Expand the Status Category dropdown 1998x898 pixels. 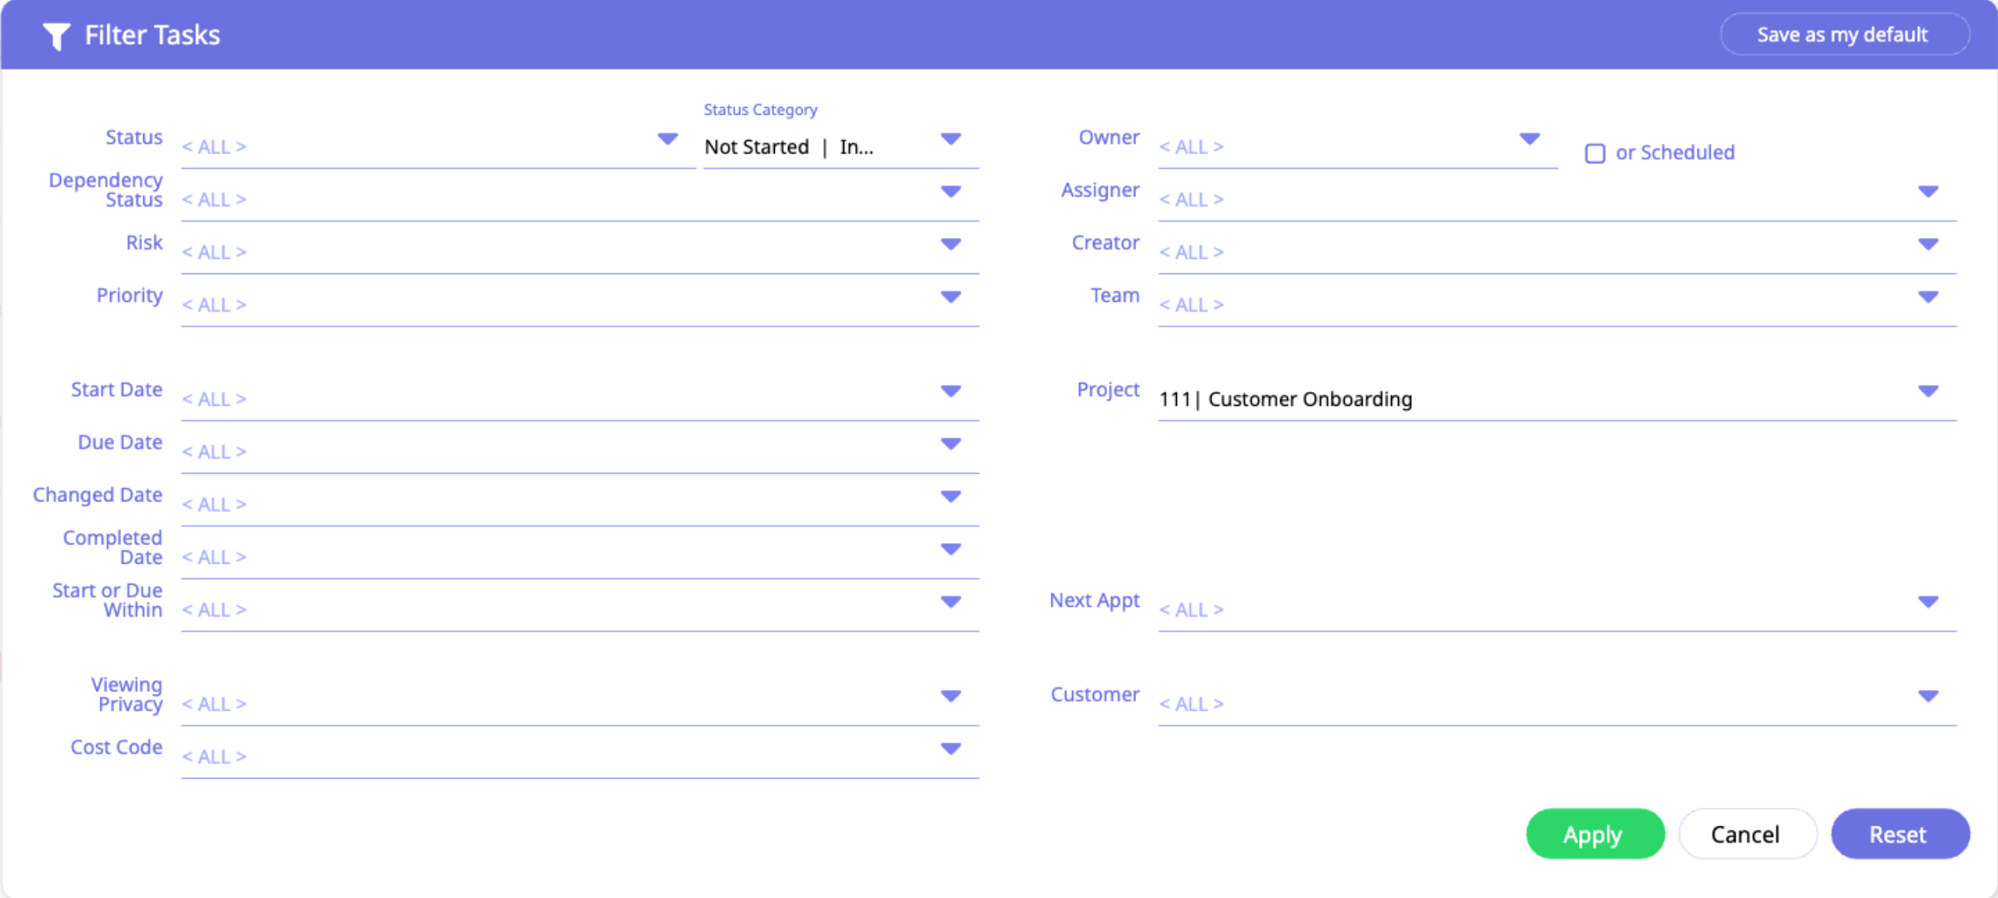click(950, 139)
